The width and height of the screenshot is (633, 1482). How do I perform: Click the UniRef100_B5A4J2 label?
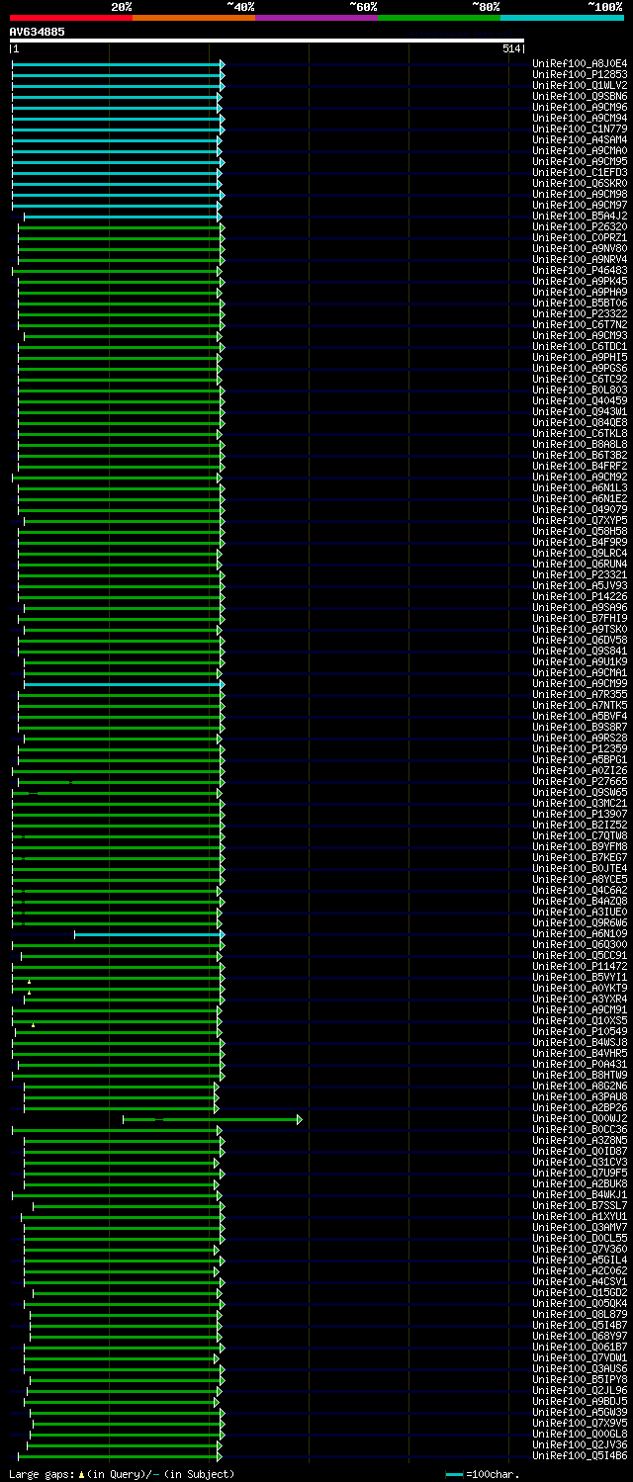click(x=580, y=216)
